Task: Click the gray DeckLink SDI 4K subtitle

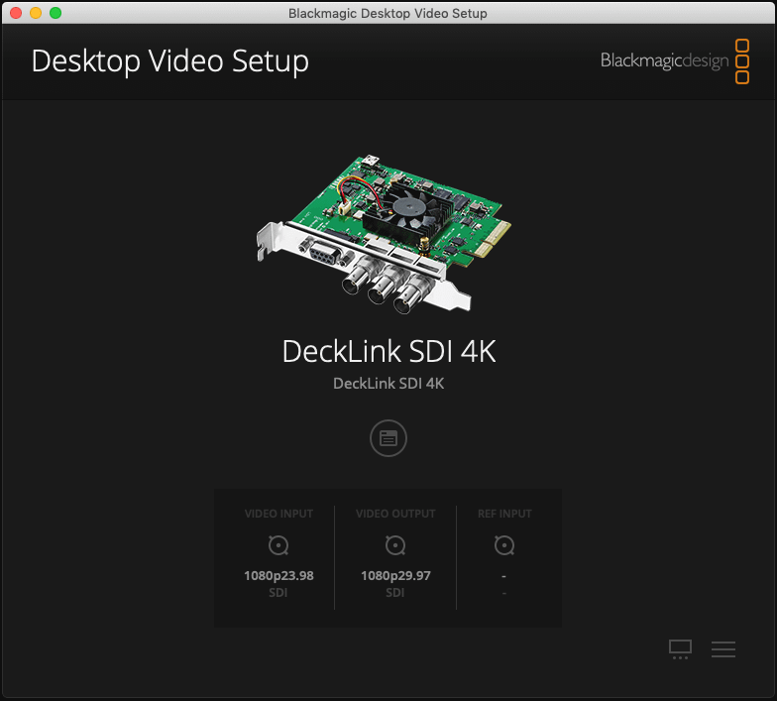Action: tap(388, 383)
